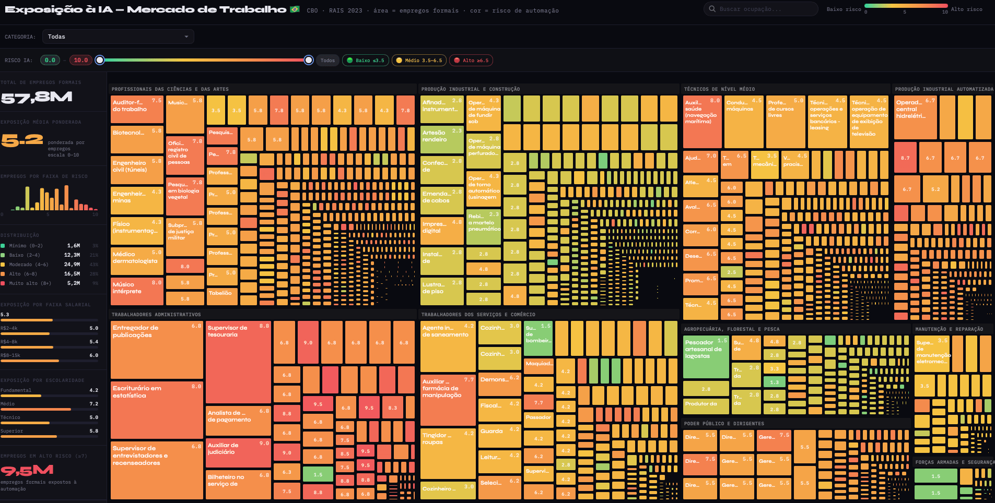The image size is (995, 503).
Task: Click the left handle of risk slider
Action: (100, 60)
